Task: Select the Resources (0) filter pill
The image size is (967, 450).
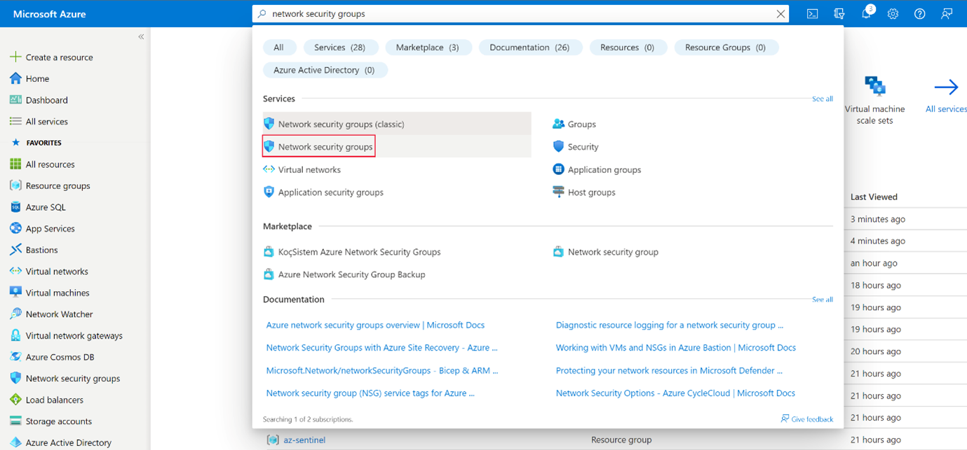Action: (627, 48)
